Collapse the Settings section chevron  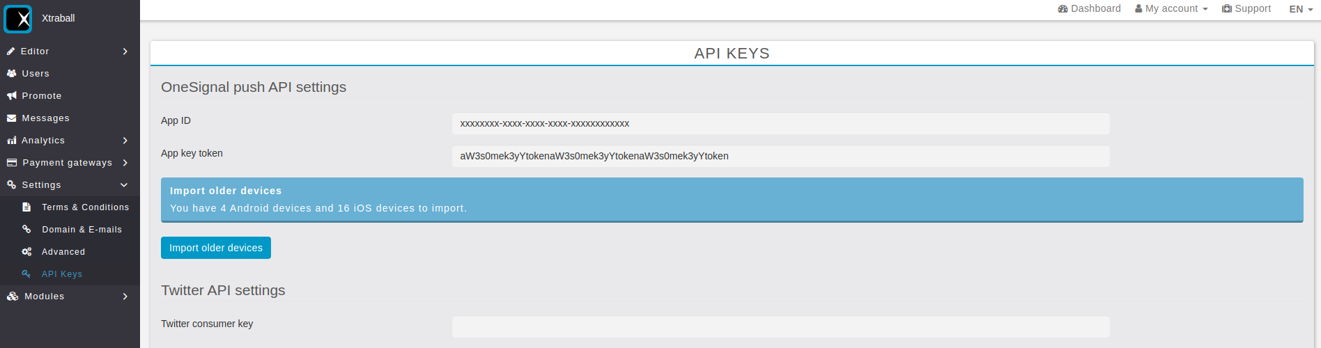tap(125, 185)
